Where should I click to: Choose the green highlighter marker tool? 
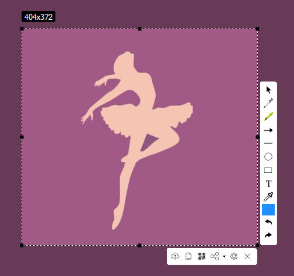tap(268, 116)
